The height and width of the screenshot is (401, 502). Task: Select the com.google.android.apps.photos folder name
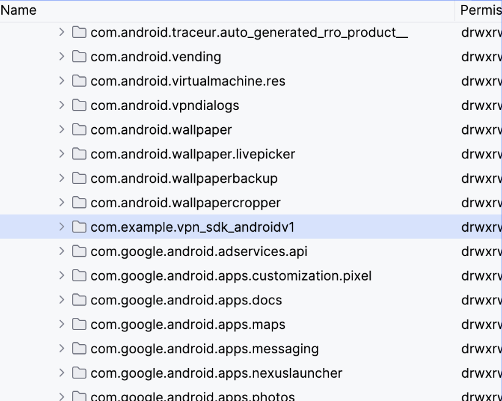[x=192, y=395]
